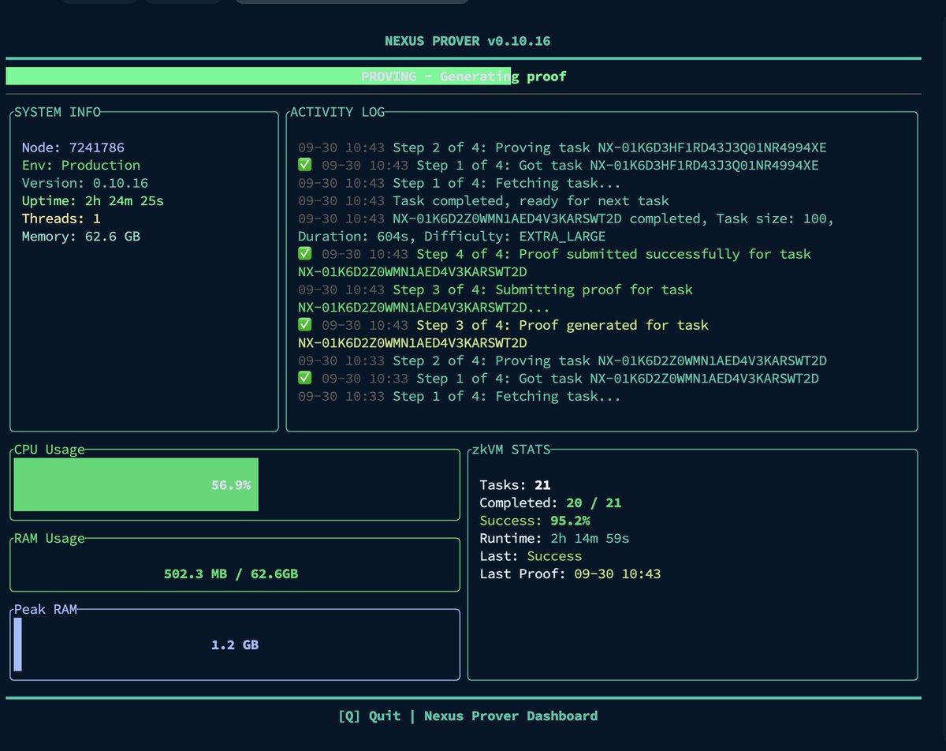Select the Tasks: 21 stat line
The width and height of the screenshot is (946, 751).
click(x=515, y=485)
